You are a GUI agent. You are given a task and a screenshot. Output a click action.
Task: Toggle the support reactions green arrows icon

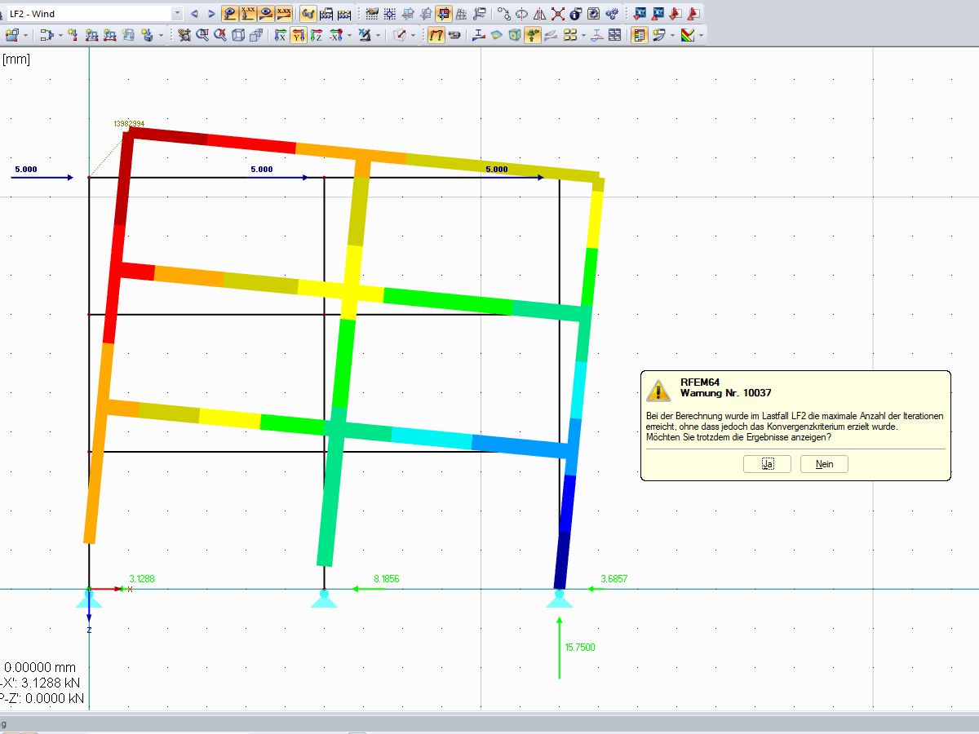pyautogui.click(x=532, y=35)
